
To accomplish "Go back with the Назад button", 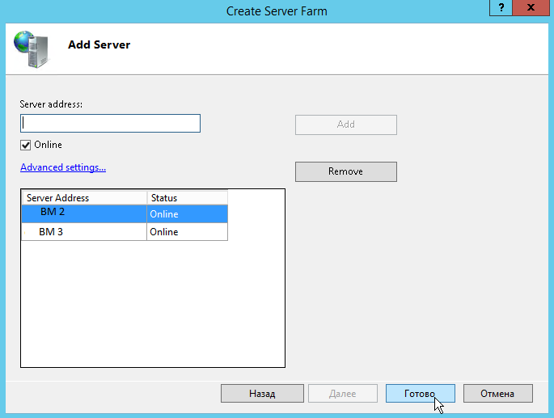I will [x=262, y=394].
